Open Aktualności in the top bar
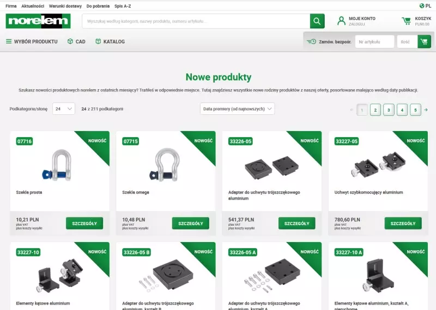The height and width of the screenshot is (310, 436). 33,5
